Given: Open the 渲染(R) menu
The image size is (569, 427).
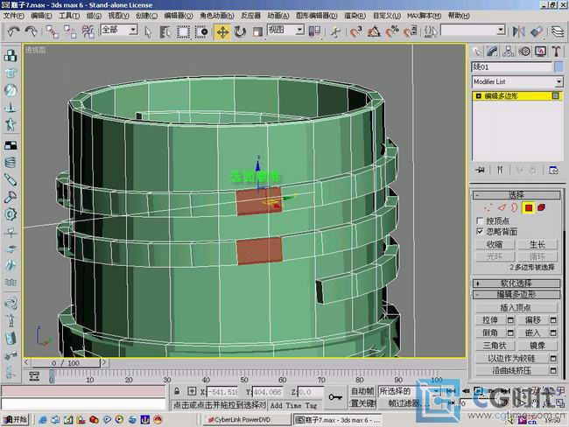Looking at the screenshot, I should tap(355, 16).
